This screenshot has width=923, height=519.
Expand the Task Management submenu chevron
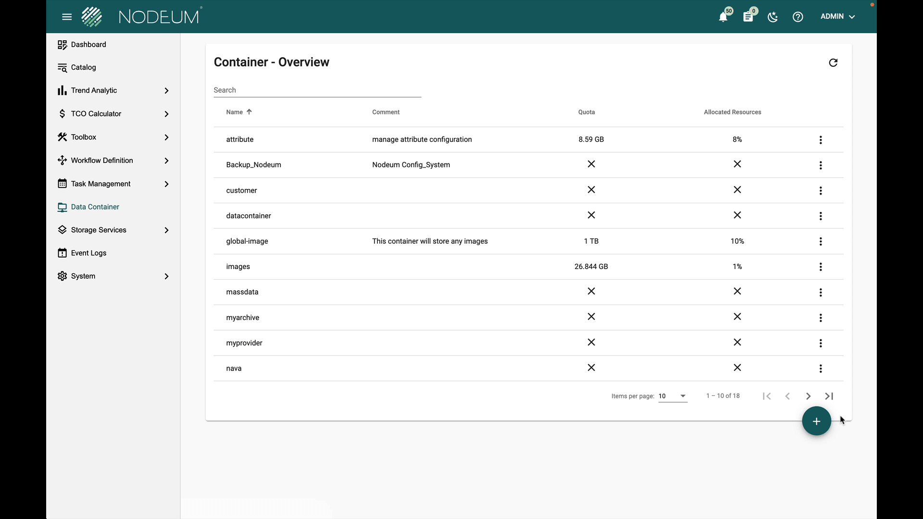(x=166, y=184)
